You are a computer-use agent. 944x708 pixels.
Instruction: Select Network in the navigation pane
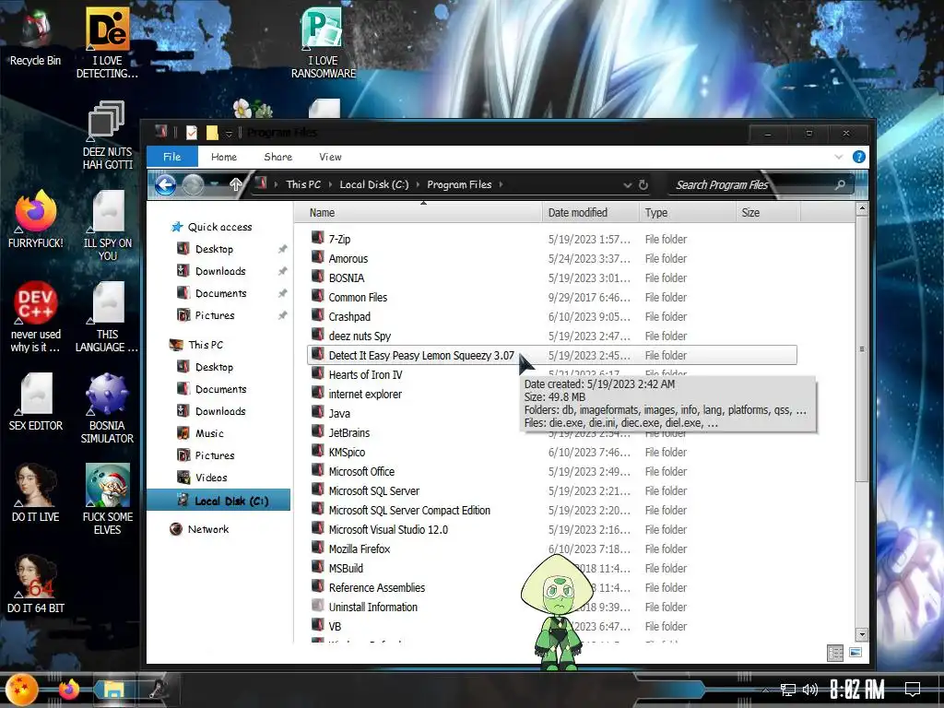pyautogui.click(x=207, y=529)
